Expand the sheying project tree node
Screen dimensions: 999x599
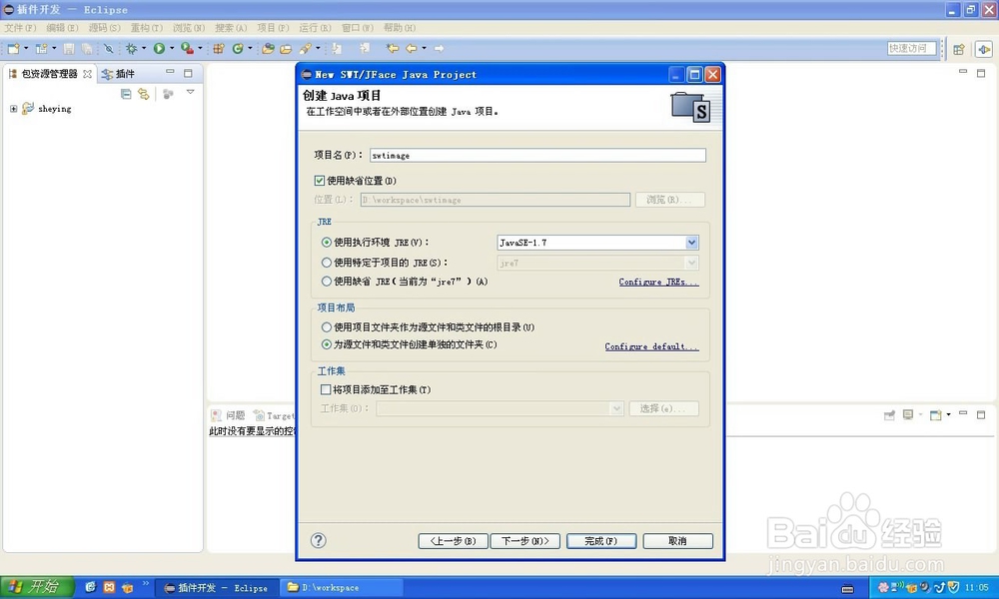(x=13, y=109)
